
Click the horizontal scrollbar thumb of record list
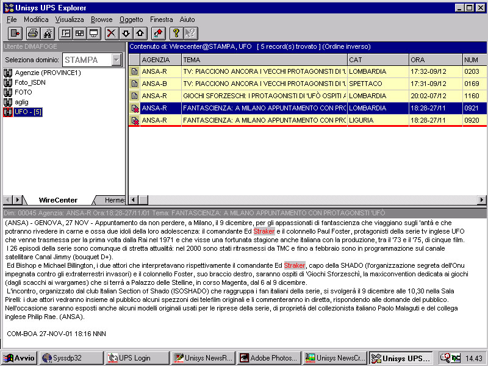coord(143,200)
